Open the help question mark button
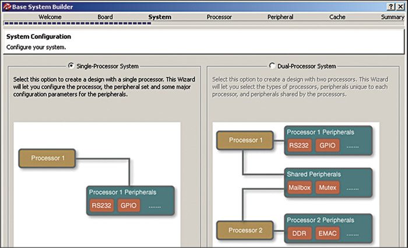The height and width of the screenshot is (248, 408). (x=391, y=6)
